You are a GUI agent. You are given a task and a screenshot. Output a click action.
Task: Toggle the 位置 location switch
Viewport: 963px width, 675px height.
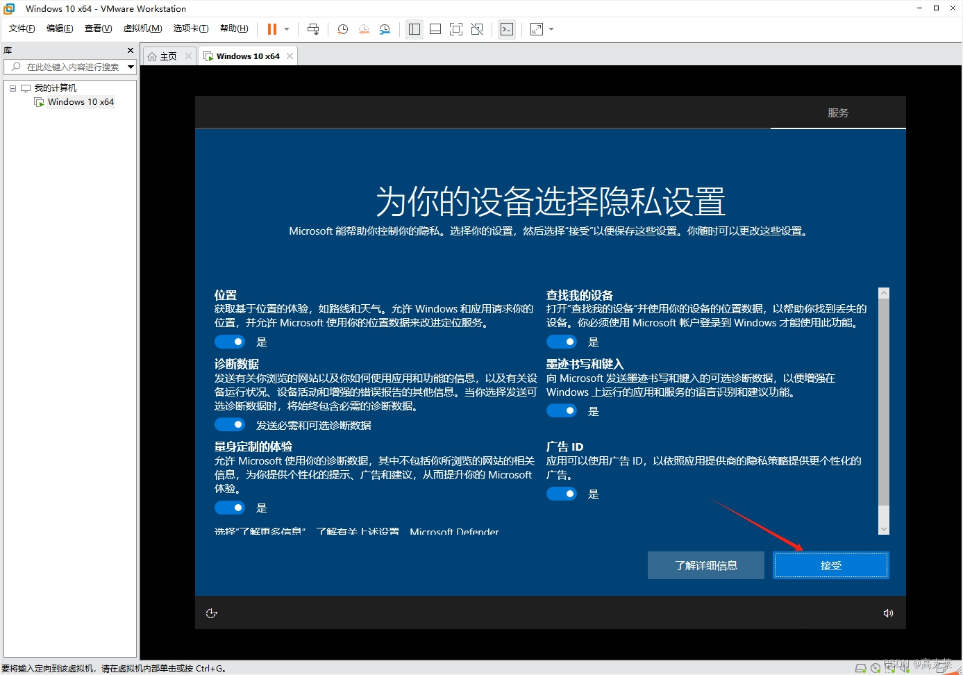[230, 342]
